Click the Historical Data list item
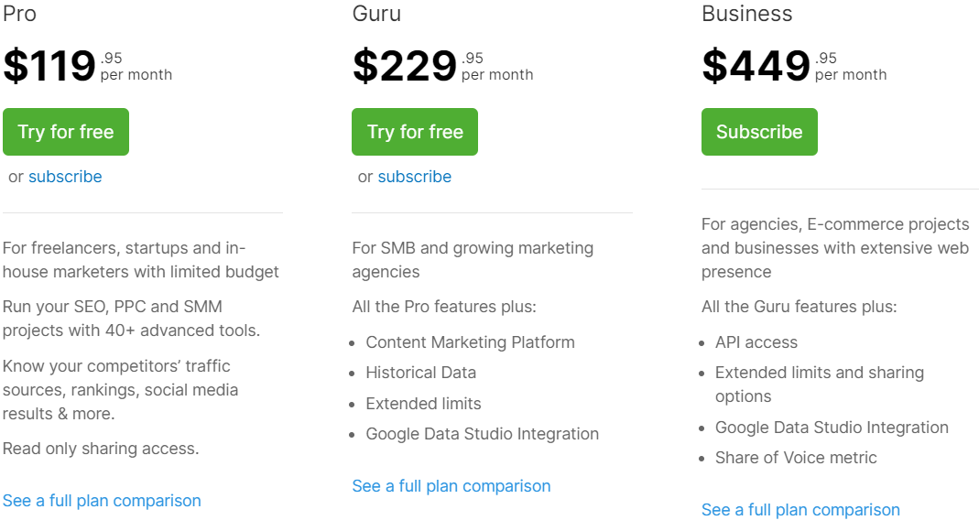Screen dimensions: 979x531 click(x=420, y=373)
